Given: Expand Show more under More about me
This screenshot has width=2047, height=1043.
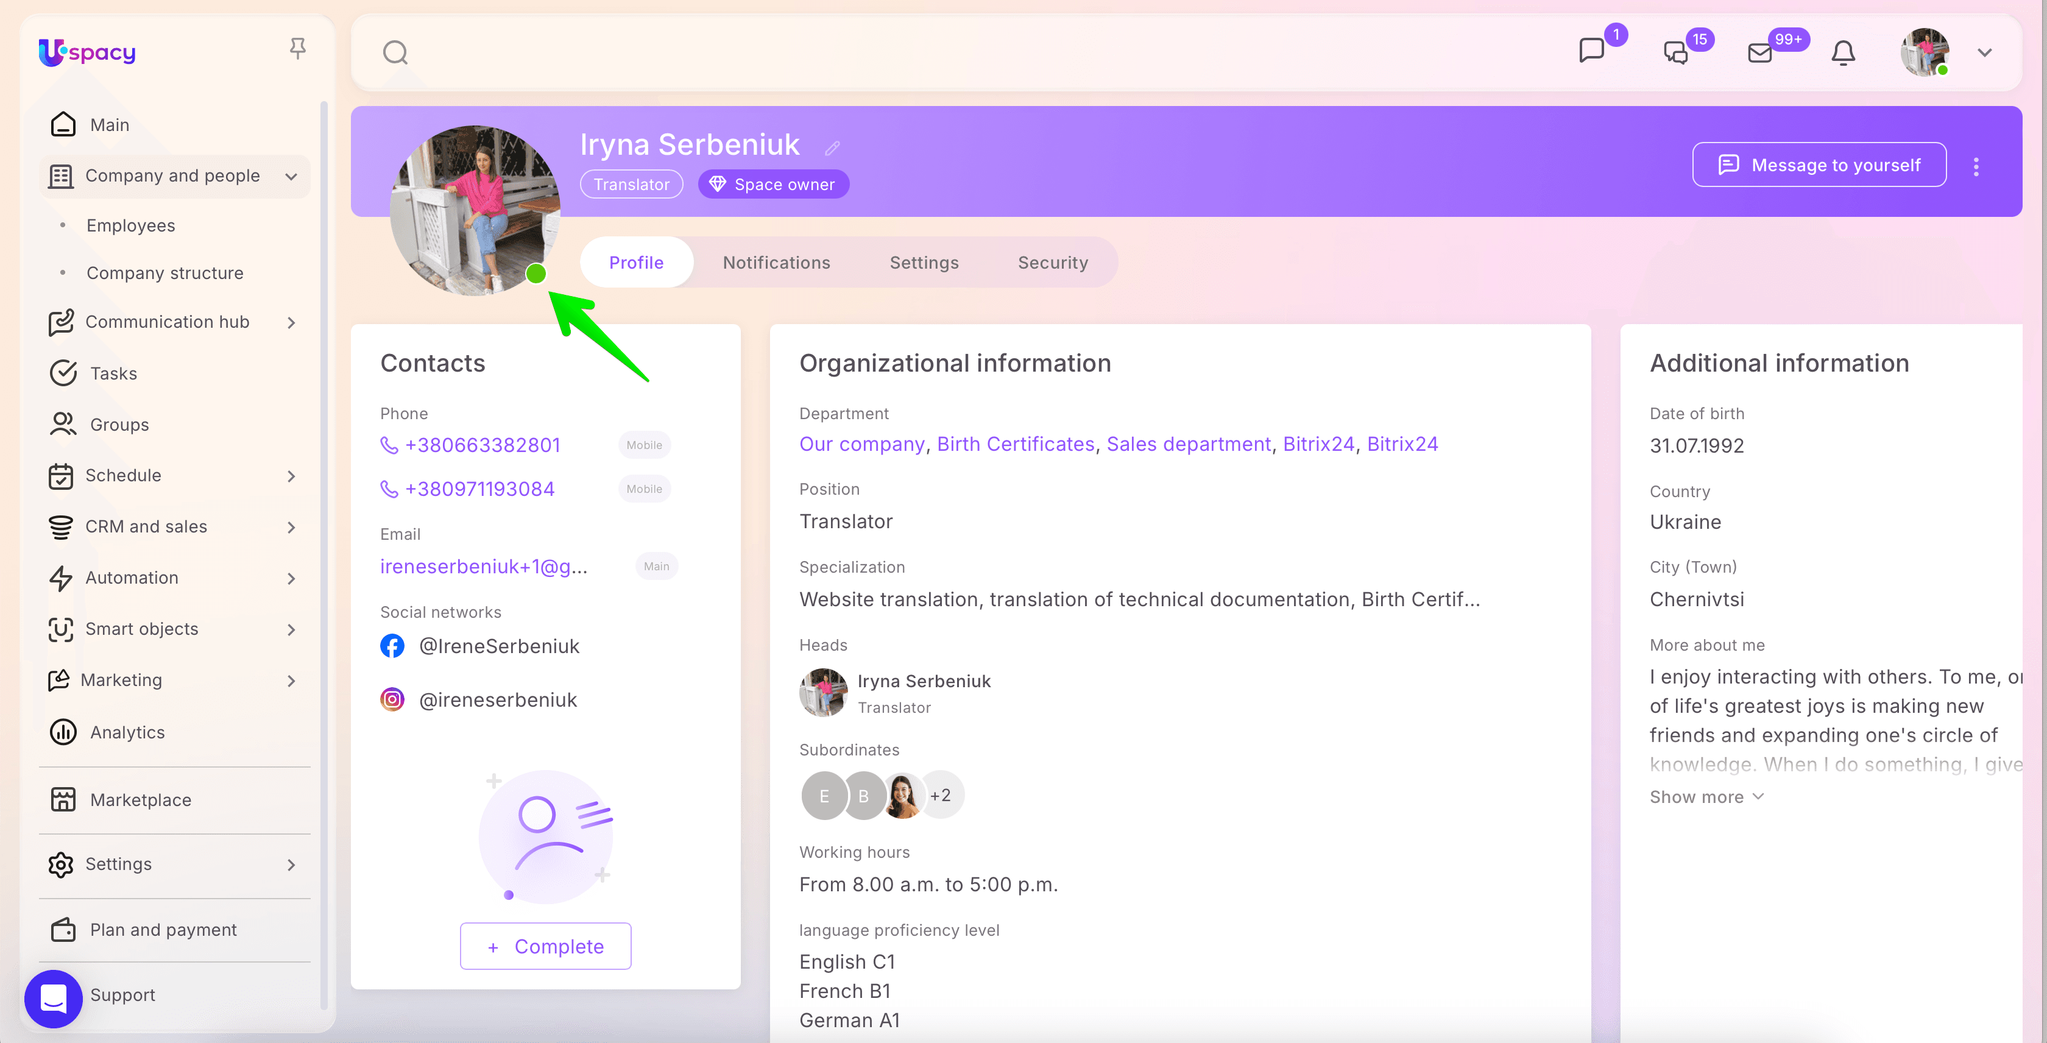Looking at the screenshot, I should coord(1706,797).
